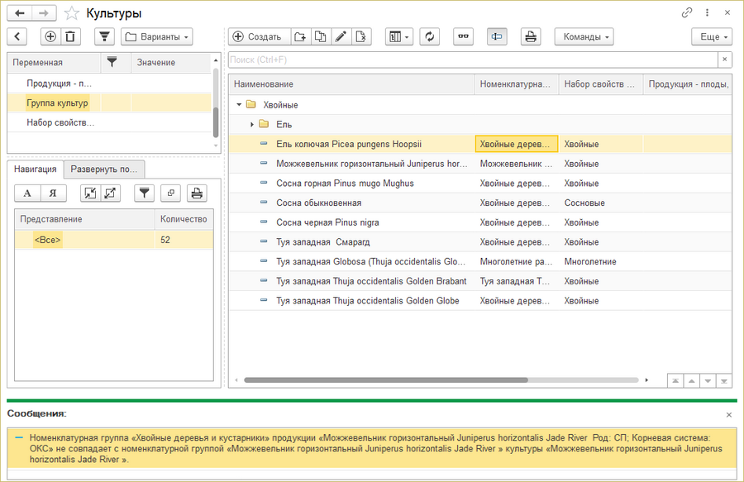This screenshot has height=482, width=744.
Task: Collapse the Хвойные folder group
Action: [x=239, y=105]
